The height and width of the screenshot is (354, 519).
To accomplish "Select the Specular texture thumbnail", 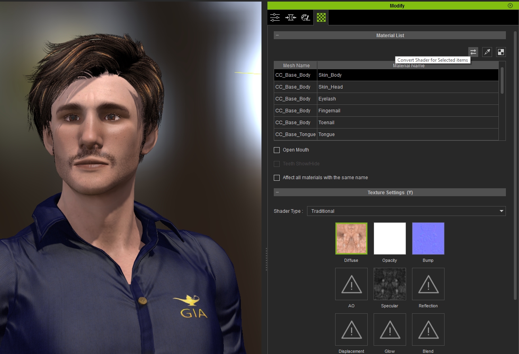I will [x=390, y=284].
